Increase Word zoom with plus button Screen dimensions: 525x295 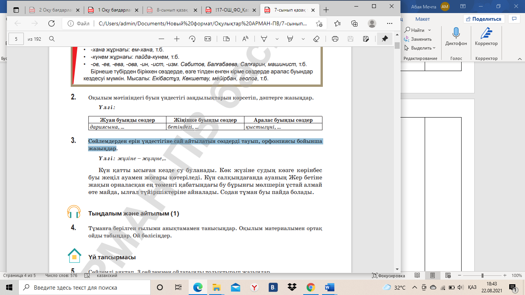[504, 275]
